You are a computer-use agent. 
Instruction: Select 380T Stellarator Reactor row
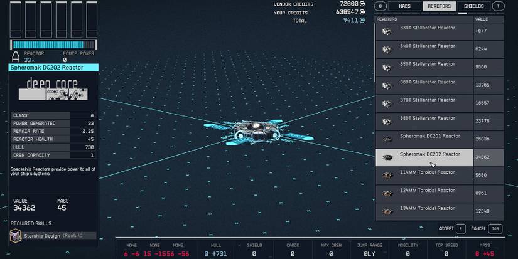(x=440, y=122)
